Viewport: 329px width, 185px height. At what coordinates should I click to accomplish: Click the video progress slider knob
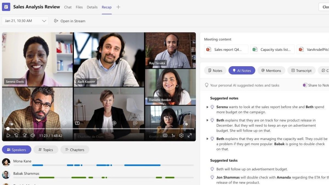pos(8,129)
